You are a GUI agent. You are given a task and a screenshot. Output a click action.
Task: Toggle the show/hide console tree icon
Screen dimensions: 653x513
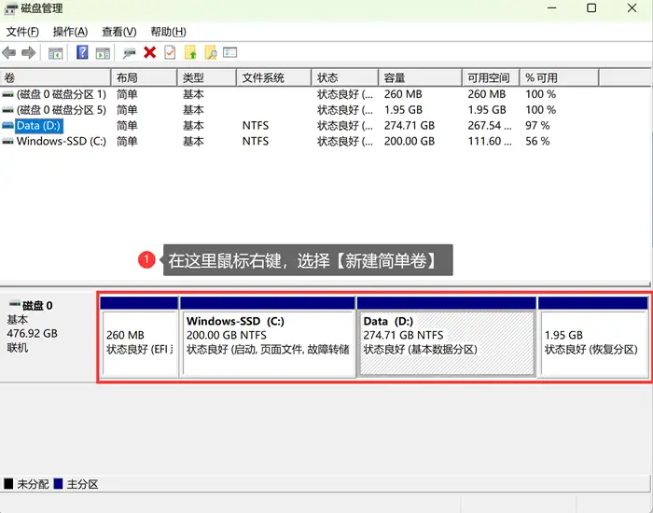coord(55,53)
